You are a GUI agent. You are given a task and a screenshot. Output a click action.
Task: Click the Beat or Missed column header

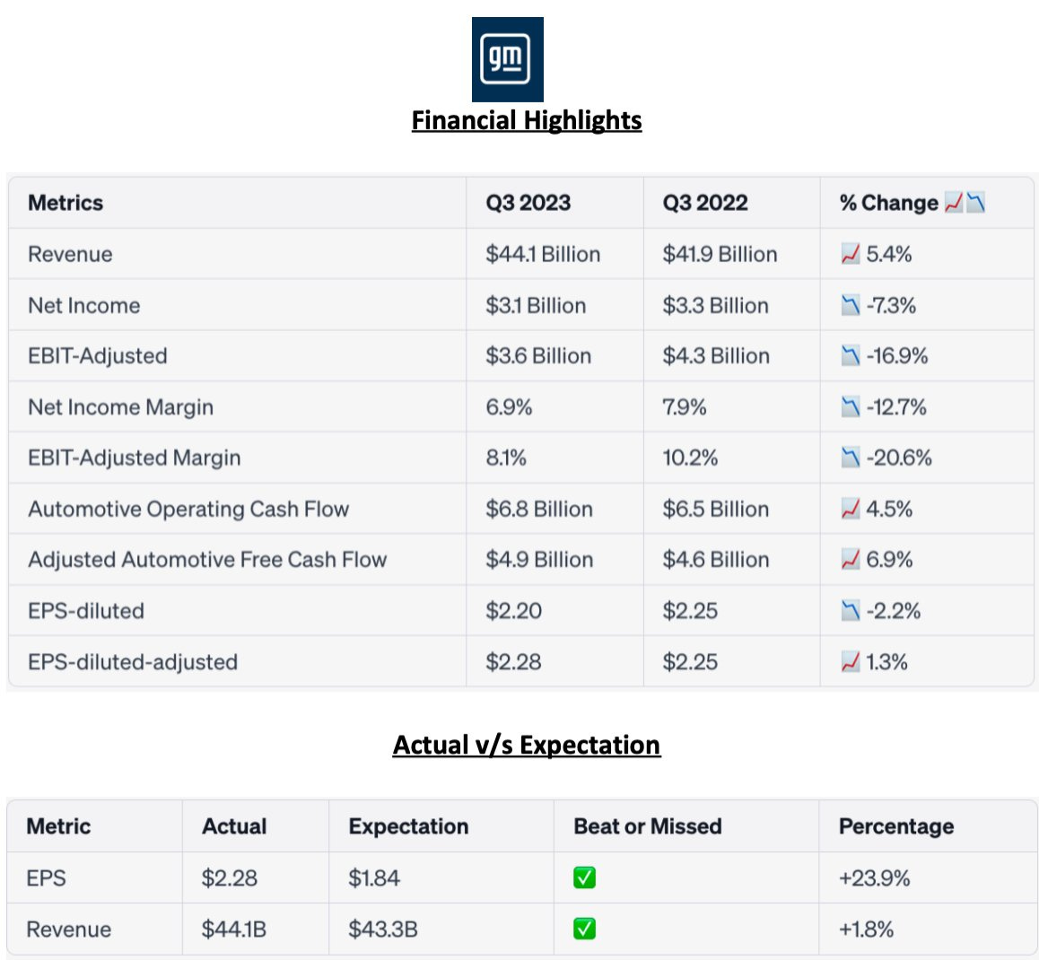pyautogui.click(x=647, y=826)
